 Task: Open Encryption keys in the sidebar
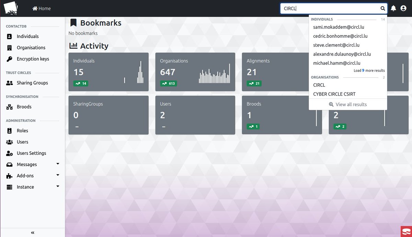33,59
